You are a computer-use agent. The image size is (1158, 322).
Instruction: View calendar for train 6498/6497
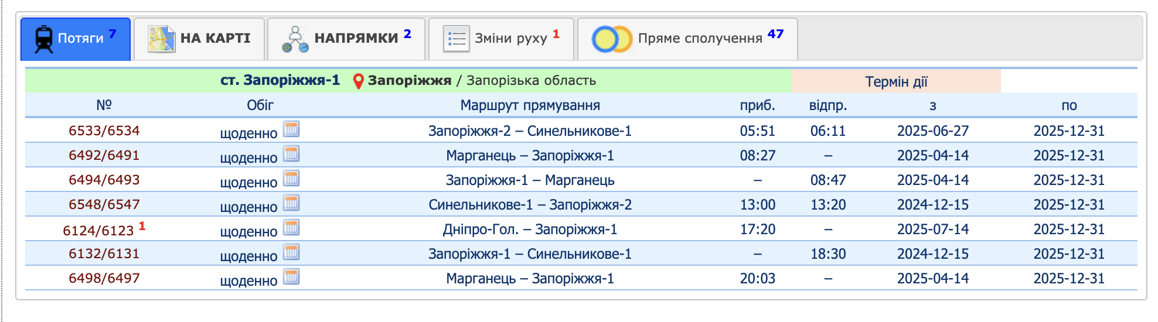pyautogui.click(x=291, y=277)
